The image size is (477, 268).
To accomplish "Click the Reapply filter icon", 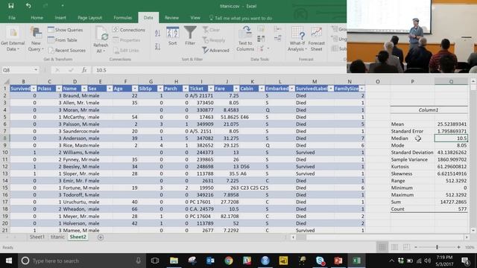I will (x=214, y=40).
